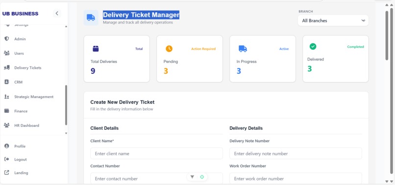Click the Client Details section heading
Screen dimensions: 395x185
click(x=104, y=128)
